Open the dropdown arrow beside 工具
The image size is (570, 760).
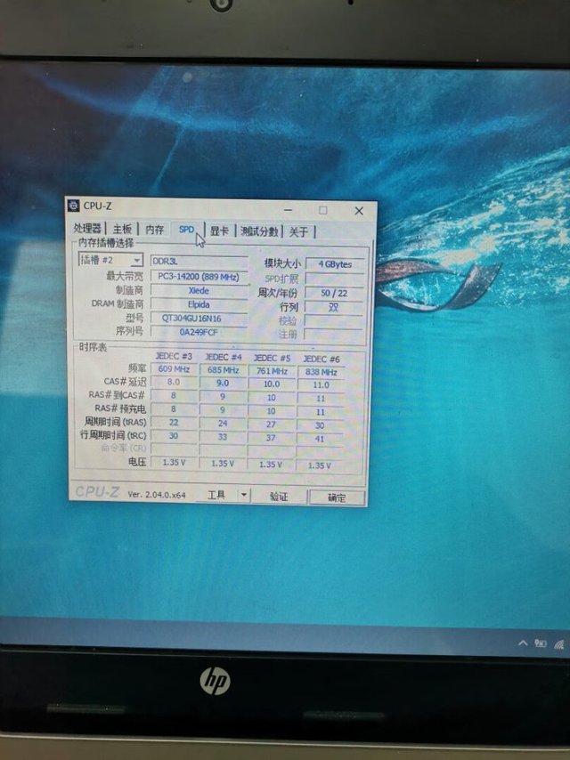tap(243, 496)
